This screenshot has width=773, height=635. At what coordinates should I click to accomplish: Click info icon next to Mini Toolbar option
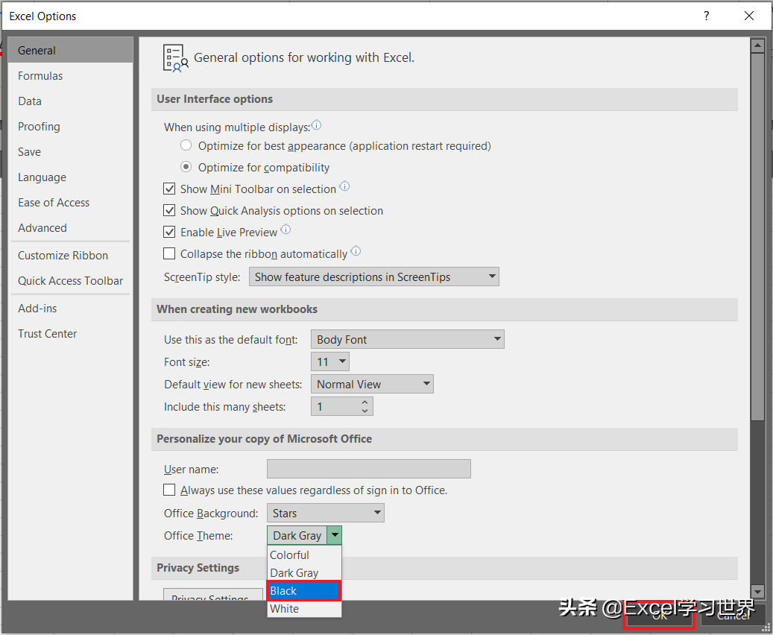click(x=344, y=186)
